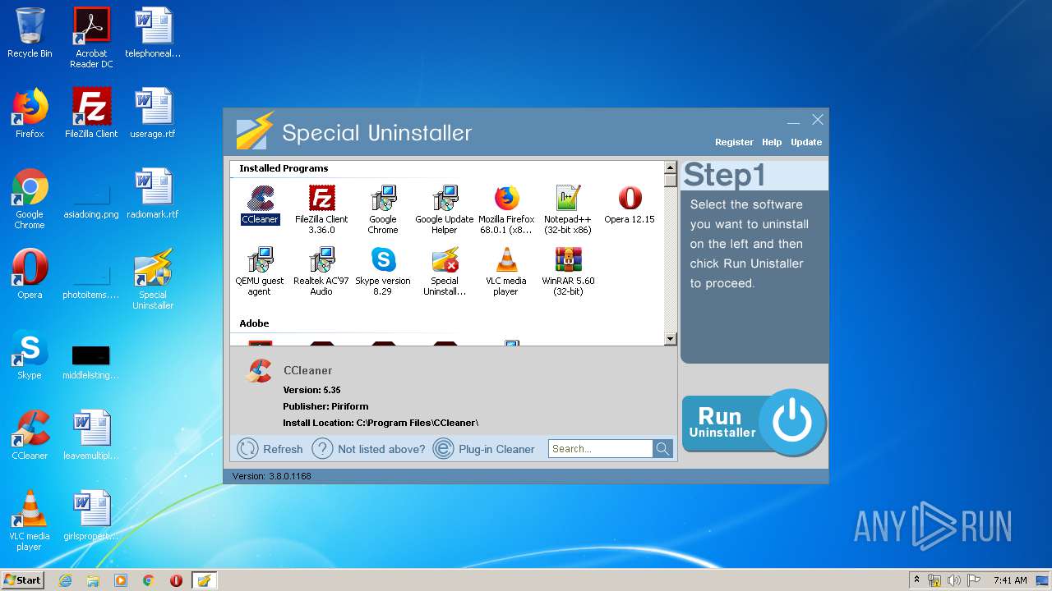Open Windows Explorer from taskbar
This screenshot has width=1052, height=591.
pos(93,580)
